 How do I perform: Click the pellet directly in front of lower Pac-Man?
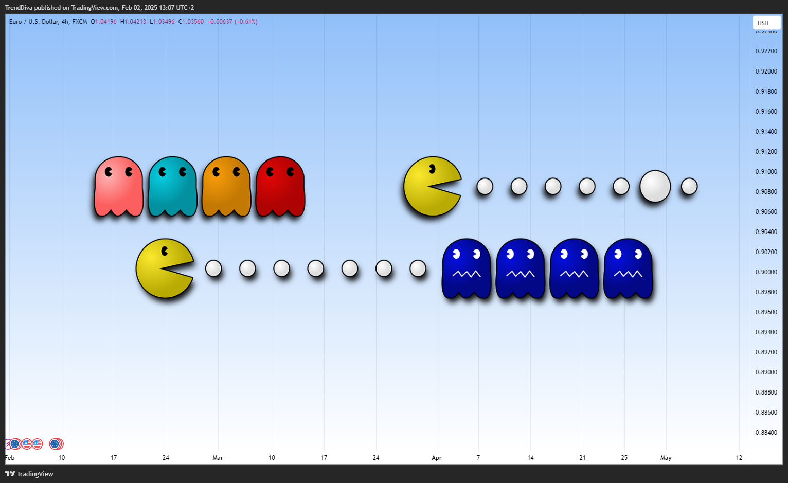(x=213, y=269)
